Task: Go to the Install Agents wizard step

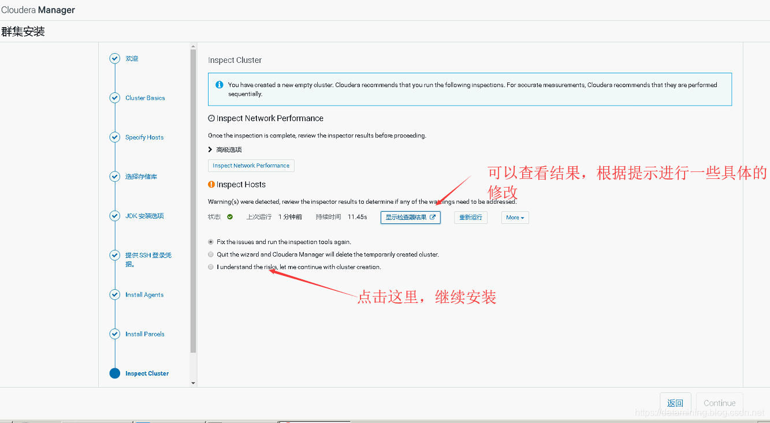Action: click(144, 295)
